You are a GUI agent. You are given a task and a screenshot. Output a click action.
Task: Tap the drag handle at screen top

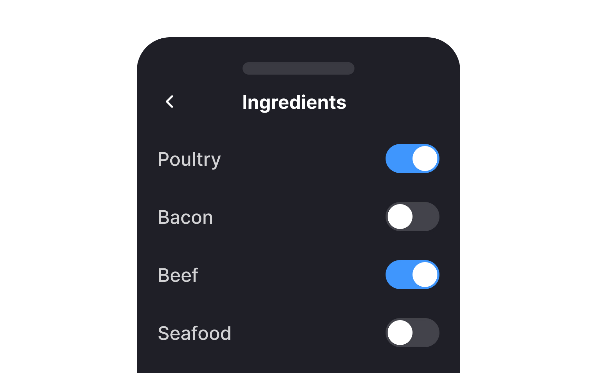point(298,68)
